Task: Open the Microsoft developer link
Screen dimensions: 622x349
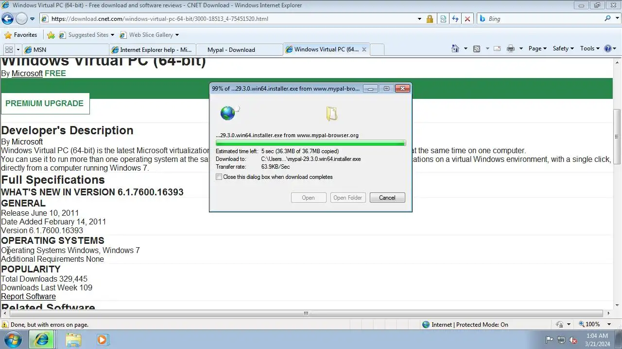Action: click(x=27, y=73)
